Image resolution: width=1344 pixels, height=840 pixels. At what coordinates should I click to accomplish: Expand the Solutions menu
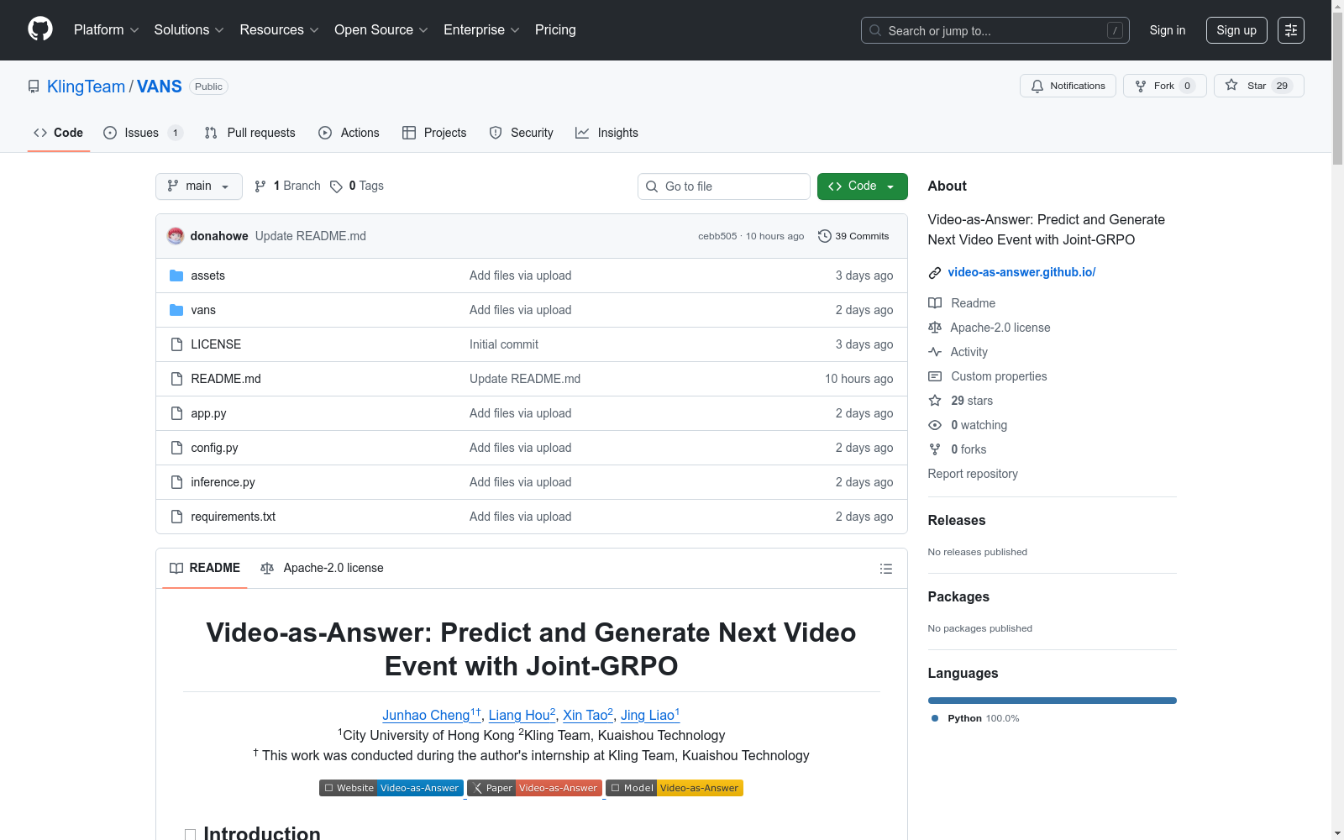189,30
